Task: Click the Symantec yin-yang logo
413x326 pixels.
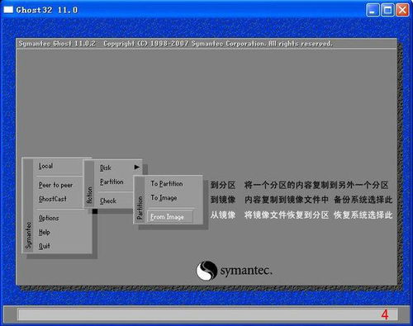Action: (206, 271)
